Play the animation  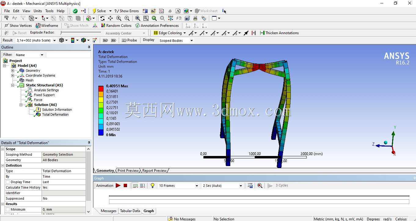pos(118,186)
